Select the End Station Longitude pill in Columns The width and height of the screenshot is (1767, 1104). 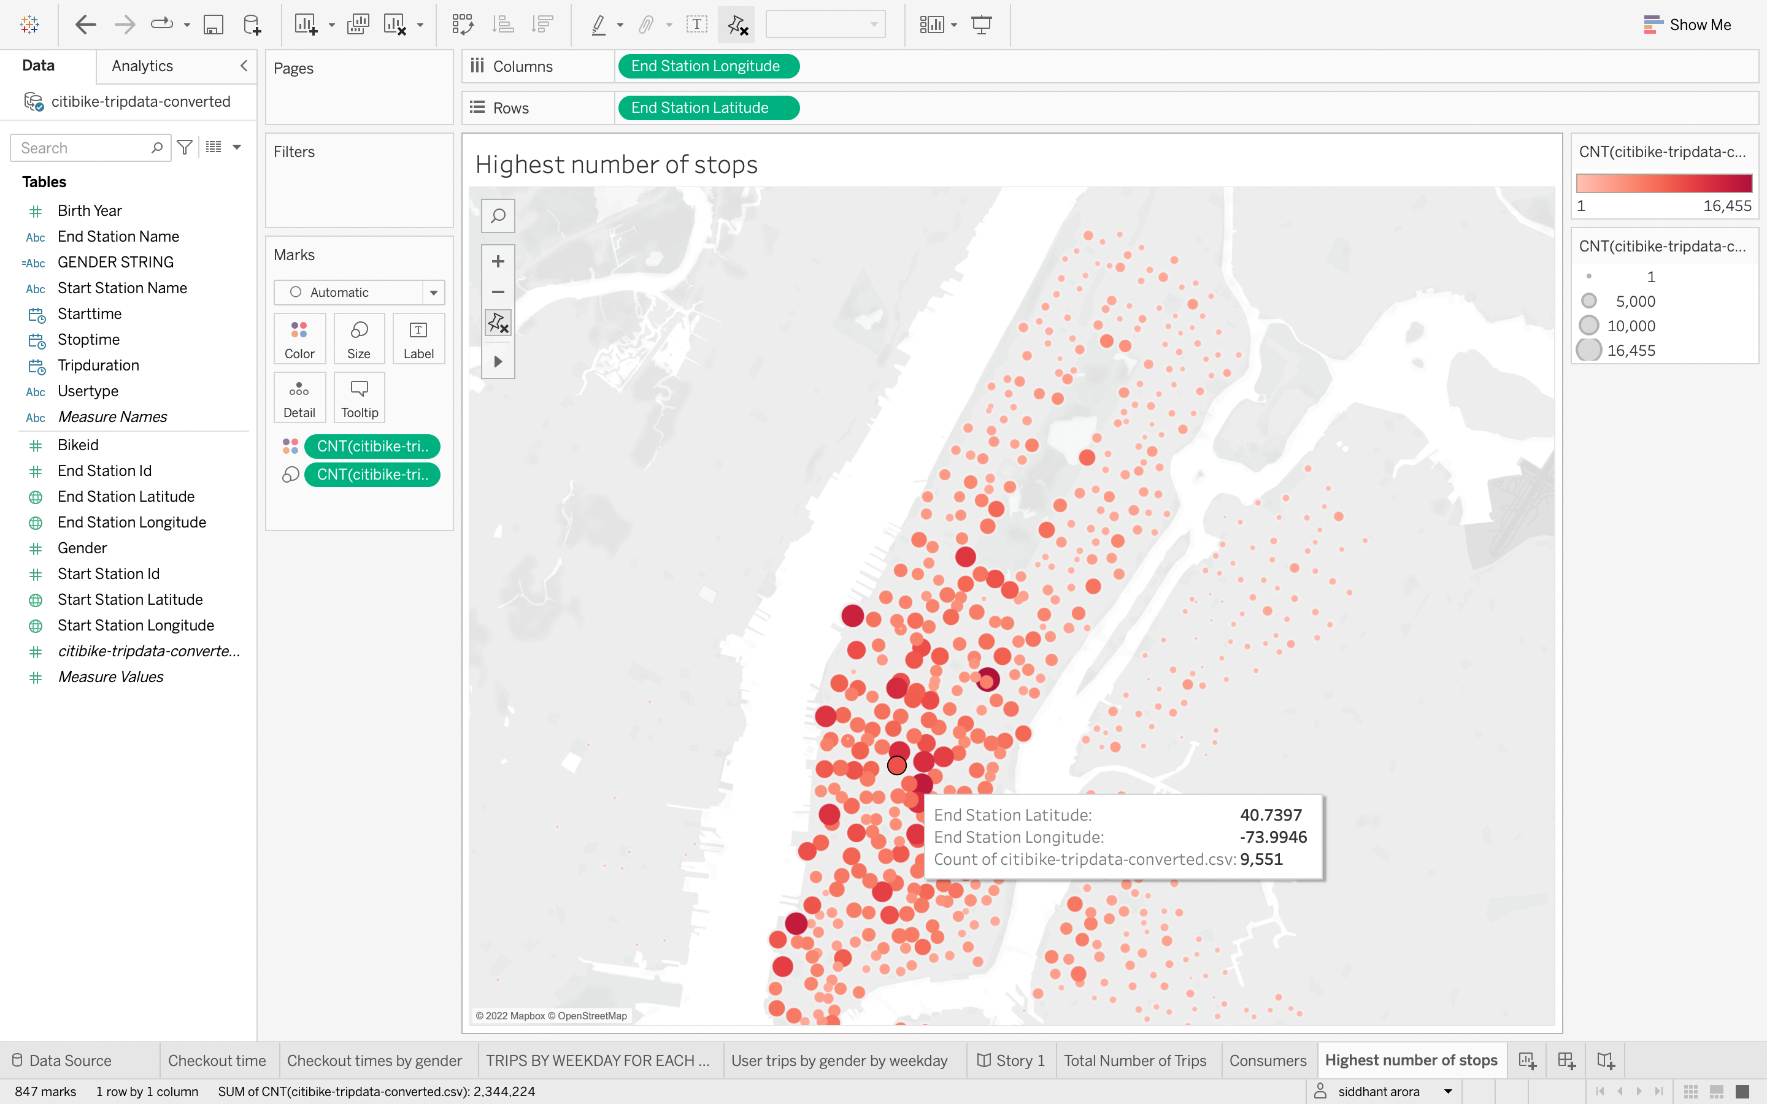click(x=708, y=66)
